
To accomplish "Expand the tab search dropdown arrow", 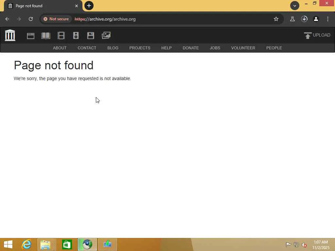I will click(295, 6).
